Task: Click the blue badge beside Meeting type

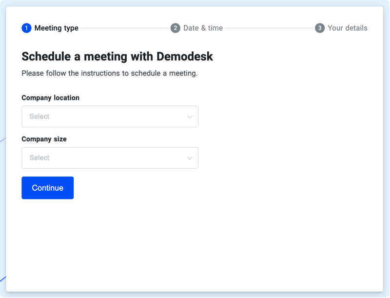Action: point(26,28)
